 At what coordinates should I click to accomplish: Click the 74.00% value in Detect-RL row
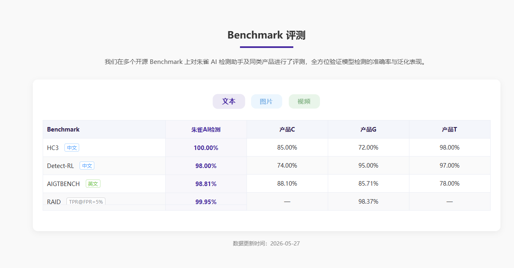[287, 166]
